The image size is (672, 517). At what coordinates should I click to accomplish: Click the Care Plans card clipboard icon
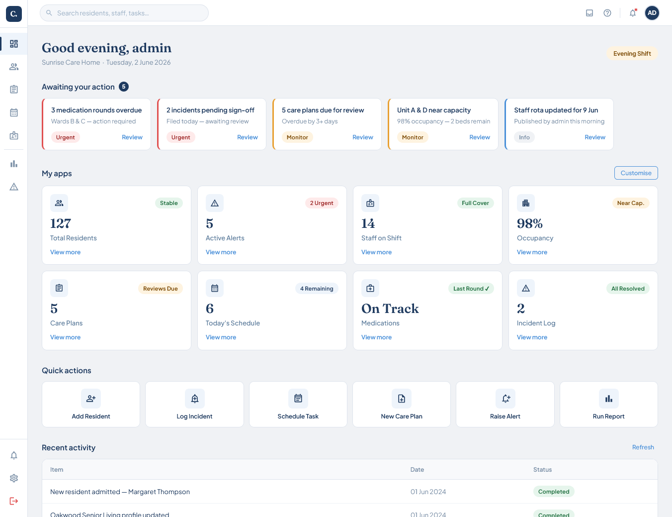[x=59, y=288]
